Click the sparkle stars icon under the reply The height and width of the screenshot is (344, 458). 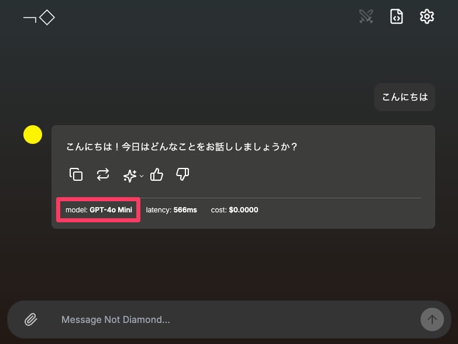[x=129, y=175]
